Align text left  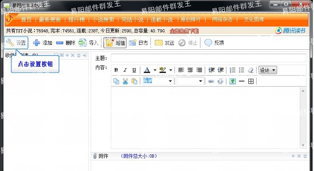pos(181,70)
